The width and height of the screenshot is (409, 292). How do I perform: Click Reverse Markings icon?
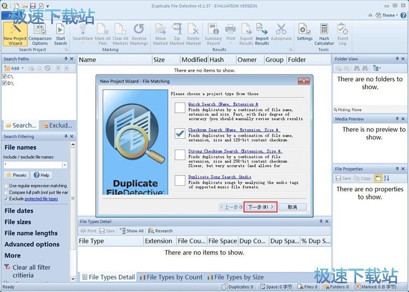[139, 34]
